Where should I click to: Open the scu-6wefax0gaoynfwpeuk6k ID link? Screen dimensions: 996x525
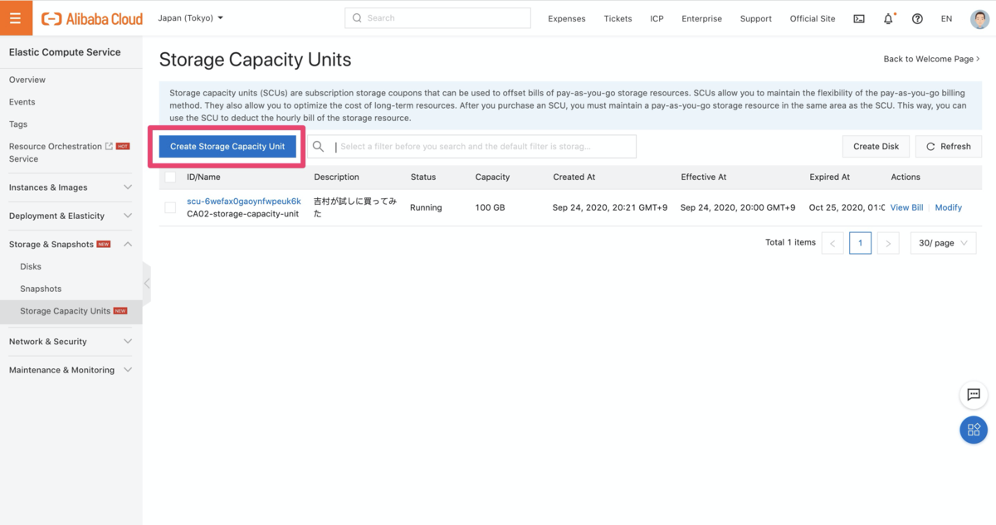coord(244,201)
